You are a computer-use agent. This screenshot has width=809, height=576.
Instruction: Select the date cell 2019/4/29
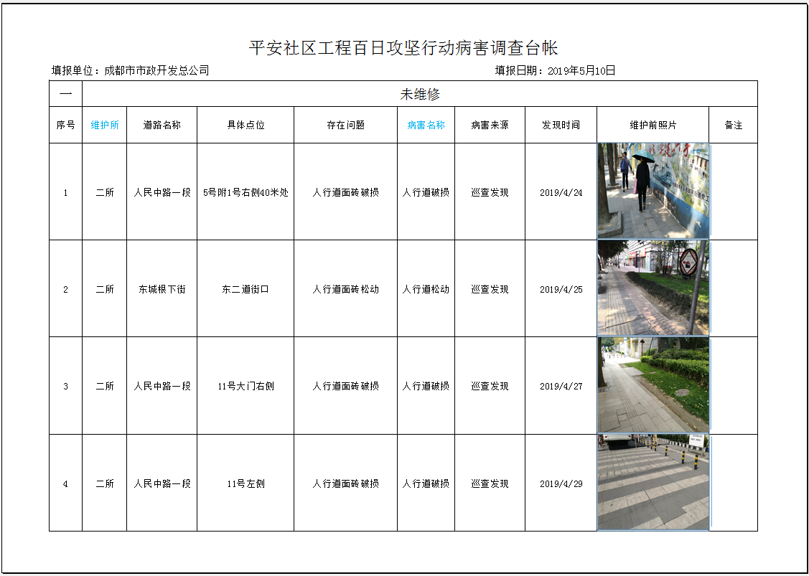[x=561, y=483]
